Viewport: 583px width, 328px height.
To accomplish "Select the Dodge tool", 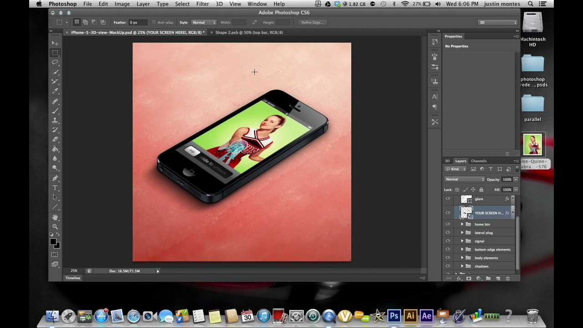I will 55,168.
